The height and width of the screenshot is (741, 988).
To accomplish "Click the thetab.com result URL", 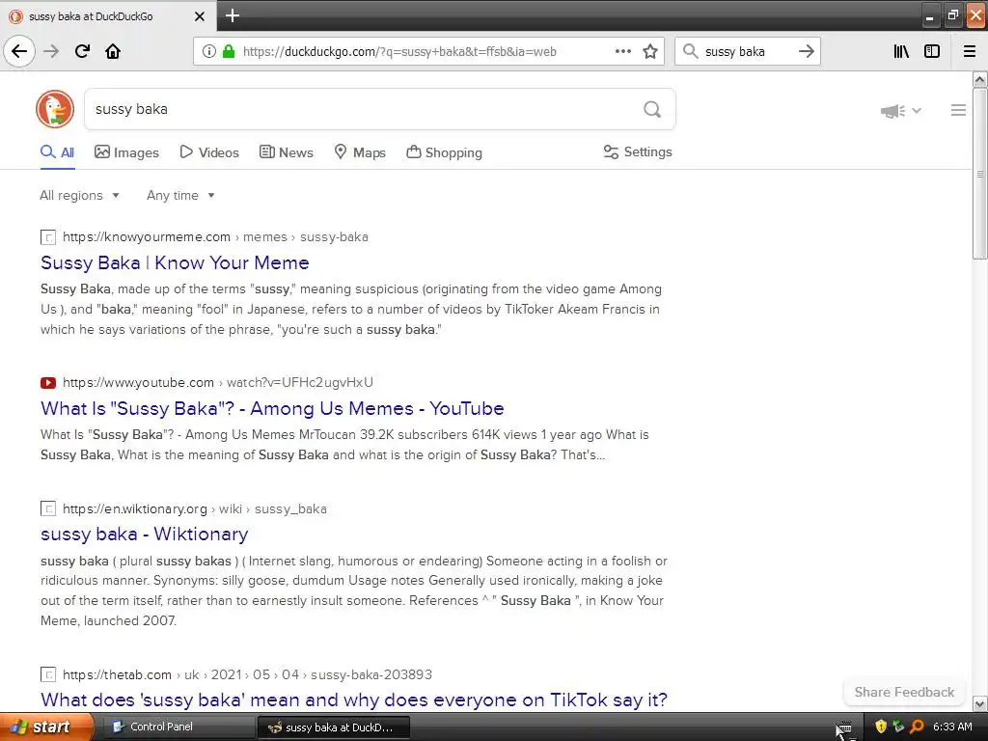I will pos(248,674).
